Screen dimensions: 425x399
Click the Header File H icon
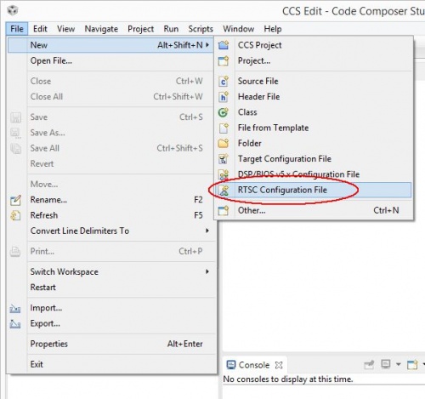click(224, 97)
